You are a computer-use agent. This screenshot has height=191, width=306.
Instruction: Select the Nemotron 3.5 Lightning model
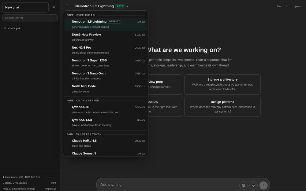[x=106, y=24]
